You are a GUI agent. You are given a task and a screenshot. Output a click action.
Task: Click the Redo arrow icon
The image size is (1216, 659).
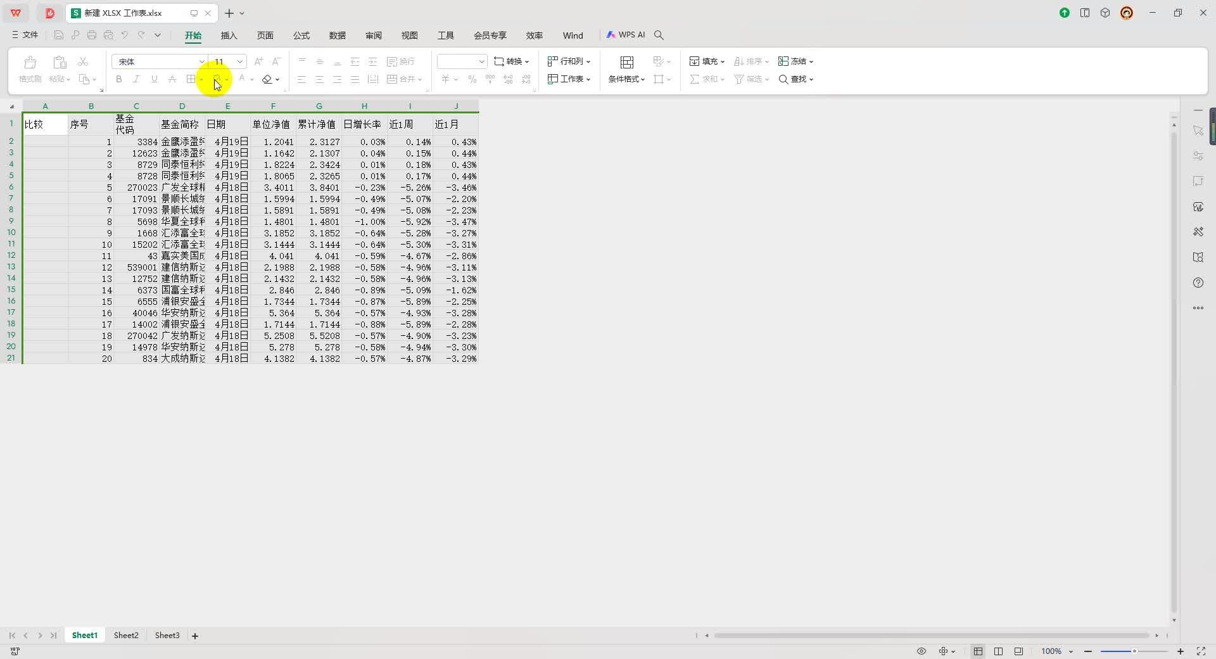(x=141, y=35)
